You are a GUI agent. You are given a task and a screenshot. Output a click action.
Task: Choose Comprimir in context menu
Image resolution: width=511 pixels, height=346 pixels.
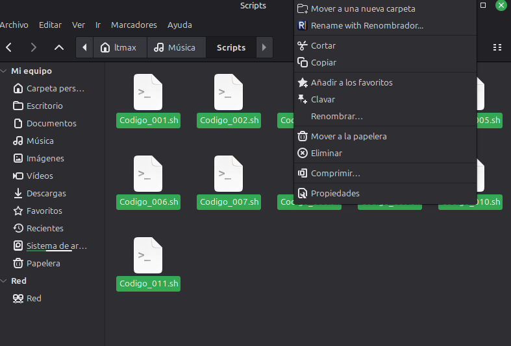click(385, 174)
